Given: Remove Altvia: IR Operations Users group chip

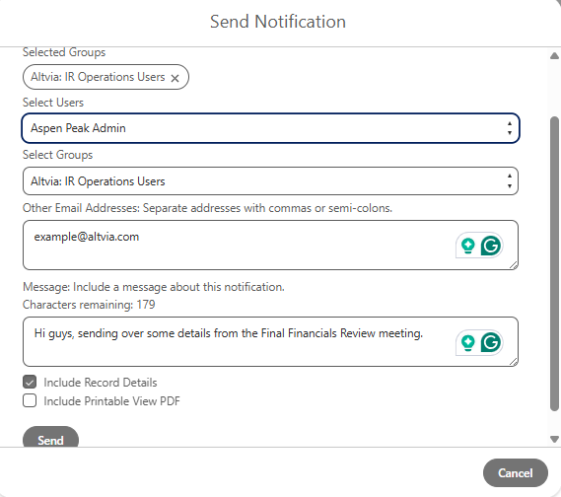Looking at the screenshot, I should click(x=175, y=78).
